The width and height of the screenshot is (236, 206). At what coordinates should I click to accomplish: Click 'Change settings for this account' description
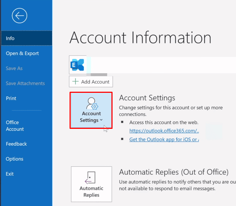(171, 111)
